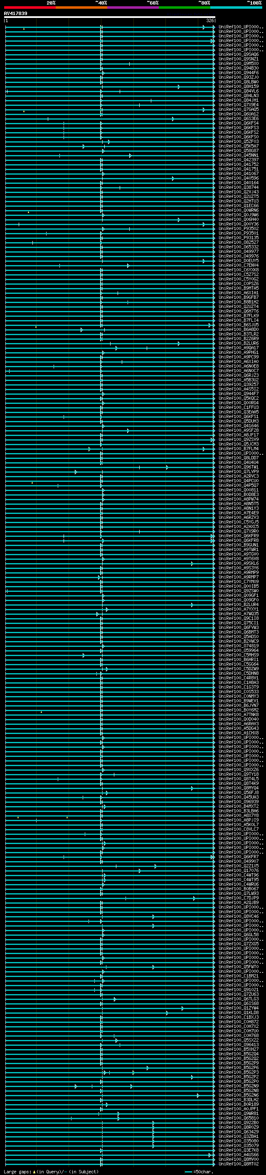Select the UniRef100_Q6S3E6 label
Image resolution: width=266 pixels, height=1175 pixels.
(x=238, y=119)
